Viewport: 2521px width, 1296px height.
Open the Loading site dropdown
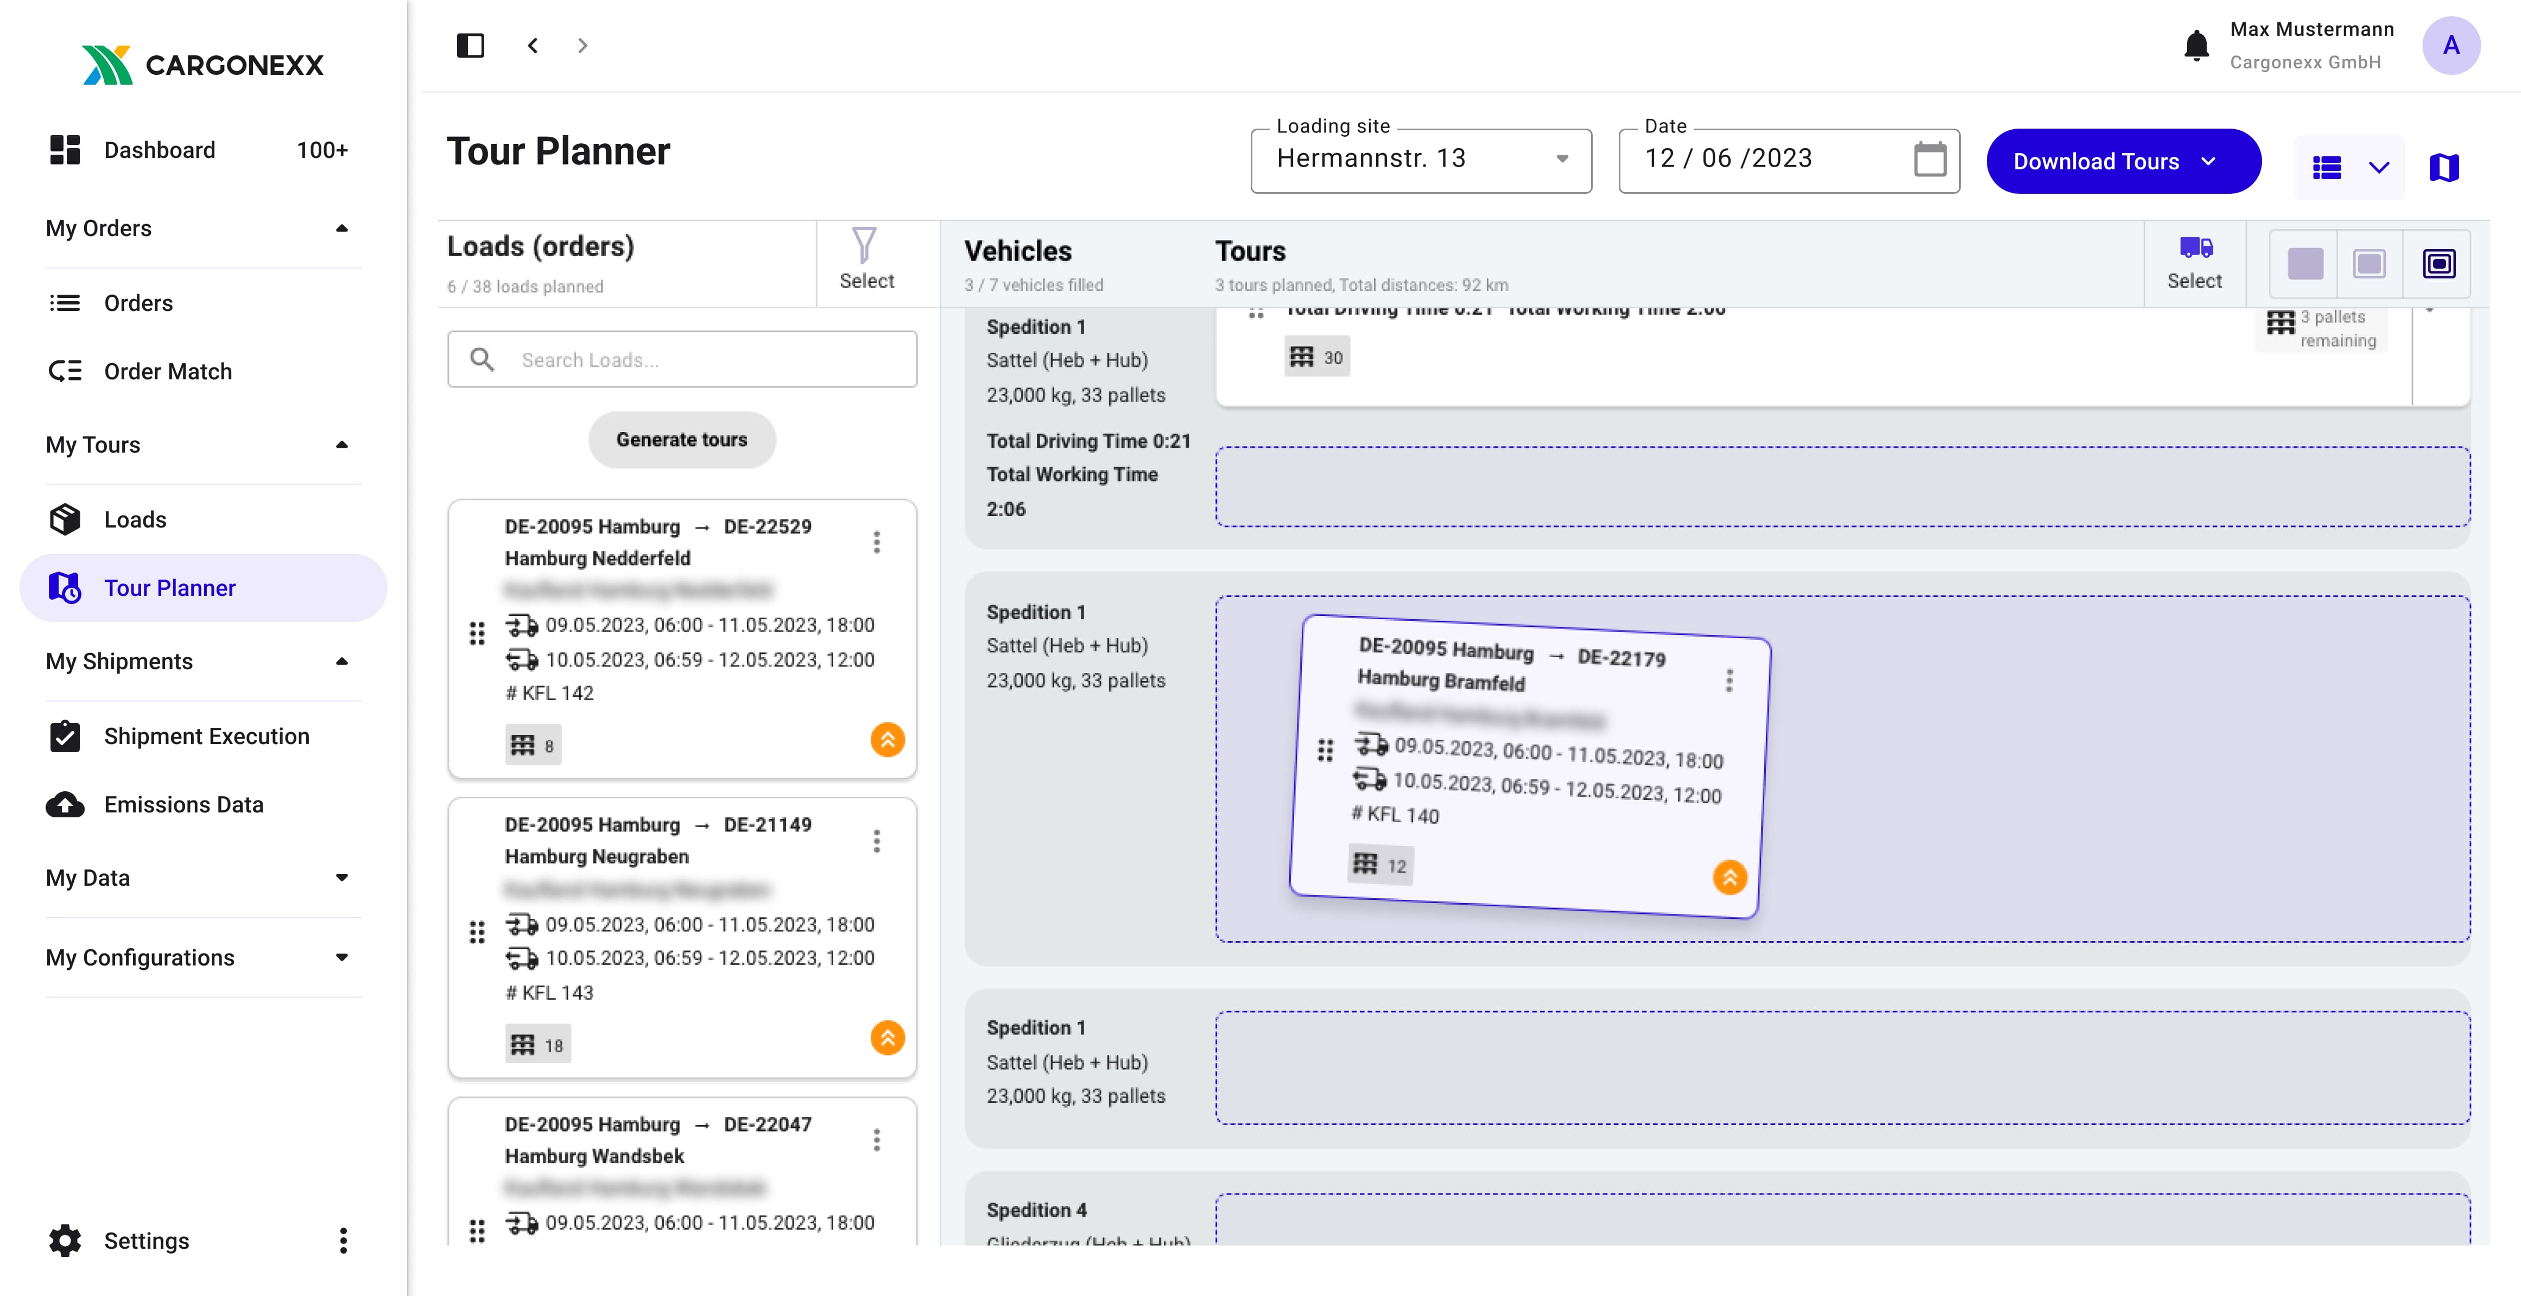[1421, 161]
